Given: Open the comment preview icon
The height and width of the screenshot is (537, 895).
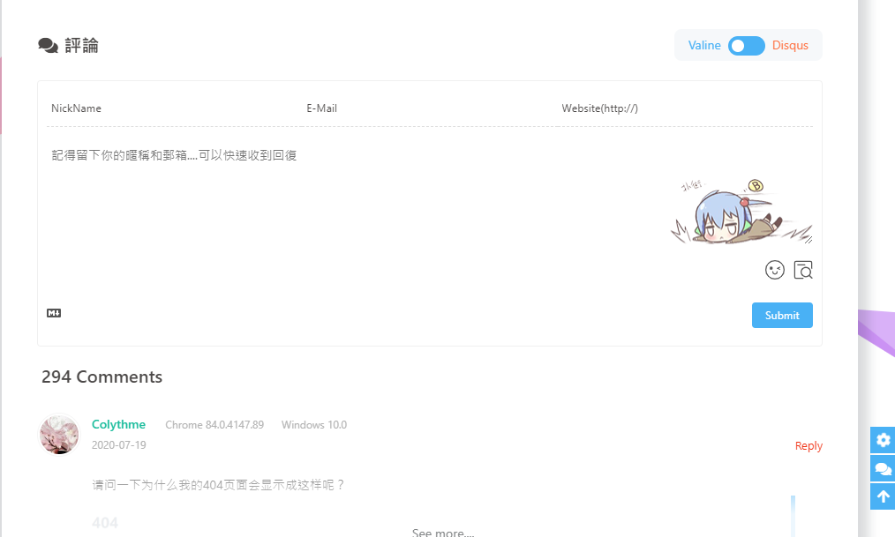Looking at the screenshot, I should click(802, 270).
